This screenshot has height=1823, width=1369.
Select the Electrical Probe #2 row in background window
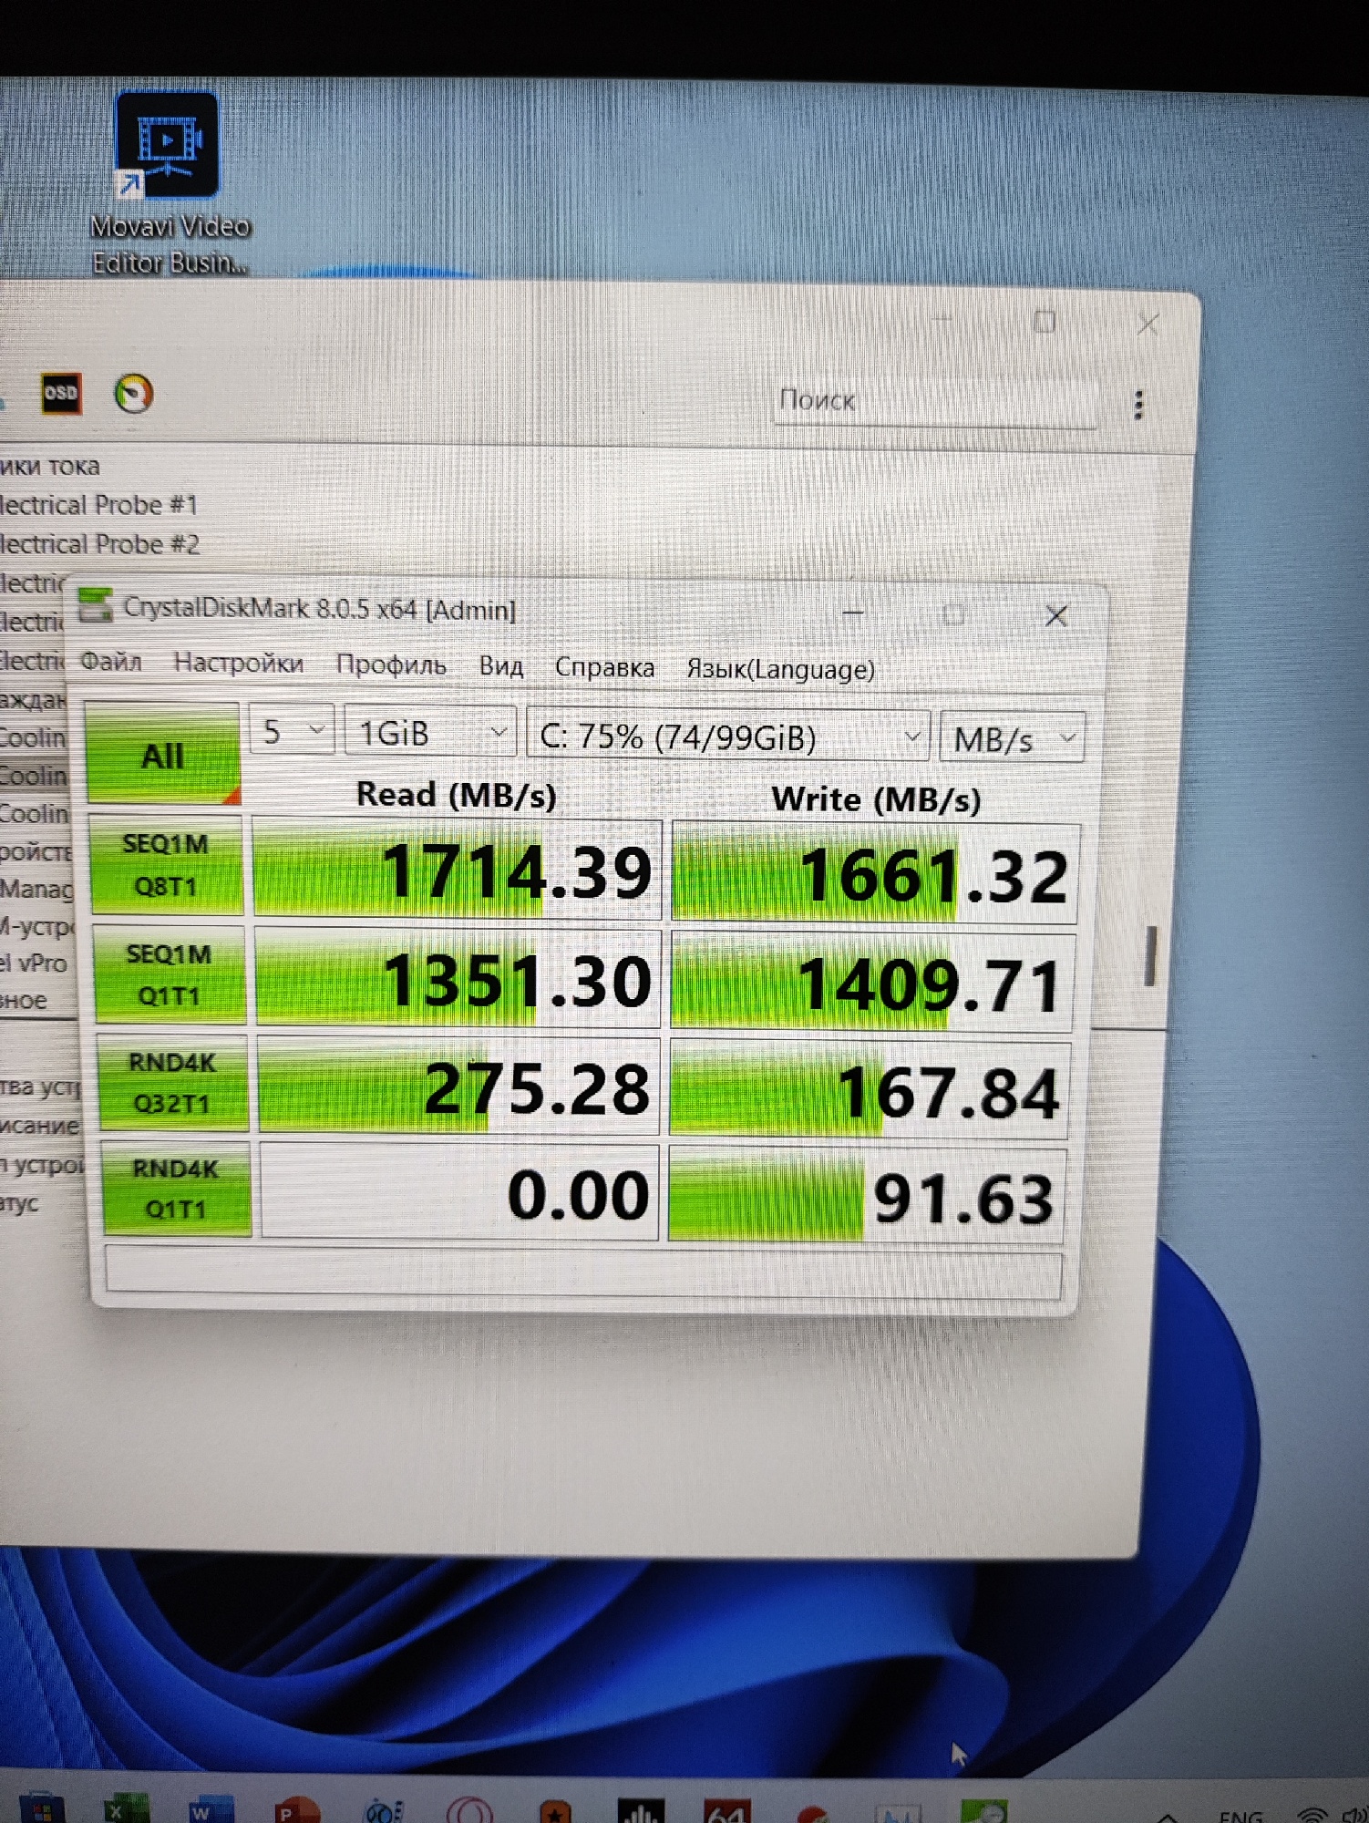coord(98,543)
